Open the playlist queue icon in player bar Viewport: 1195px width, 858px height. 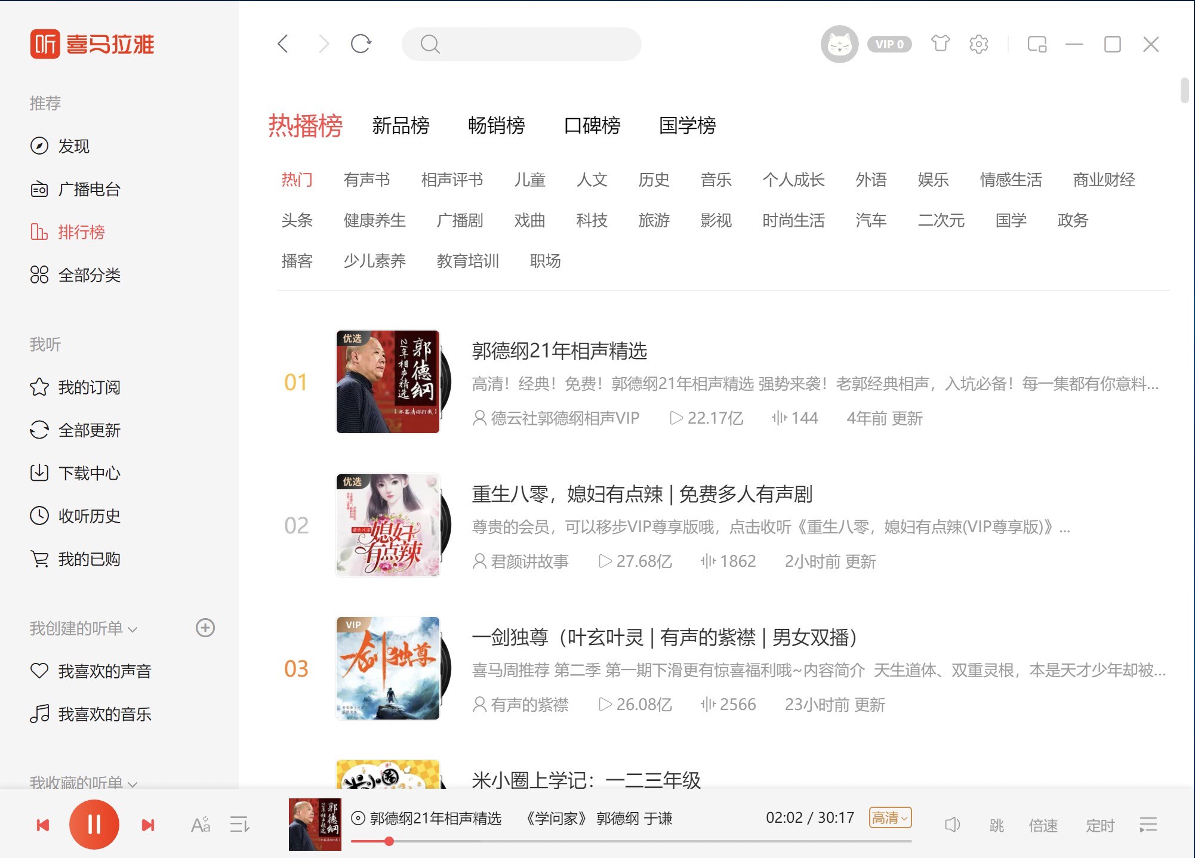point(1148,825)
